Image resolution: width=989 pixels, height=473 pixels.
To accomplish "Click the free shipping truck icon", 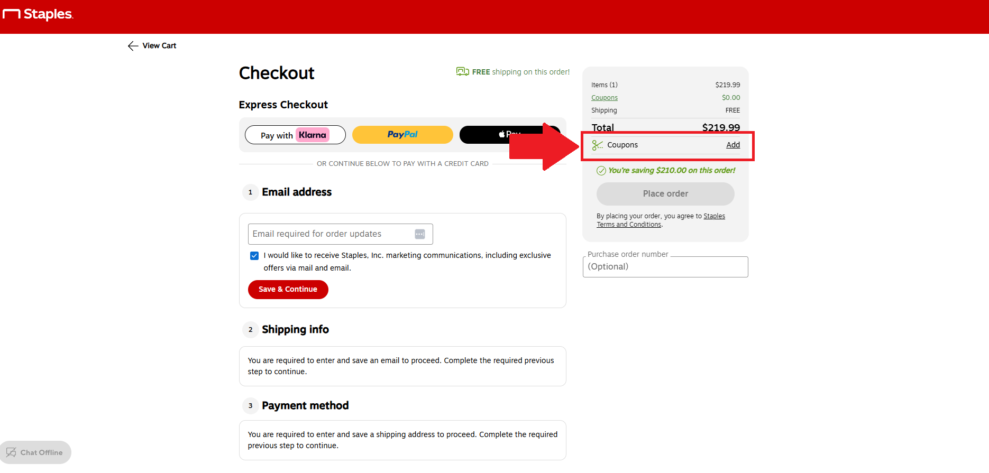I will click(462, 71).
